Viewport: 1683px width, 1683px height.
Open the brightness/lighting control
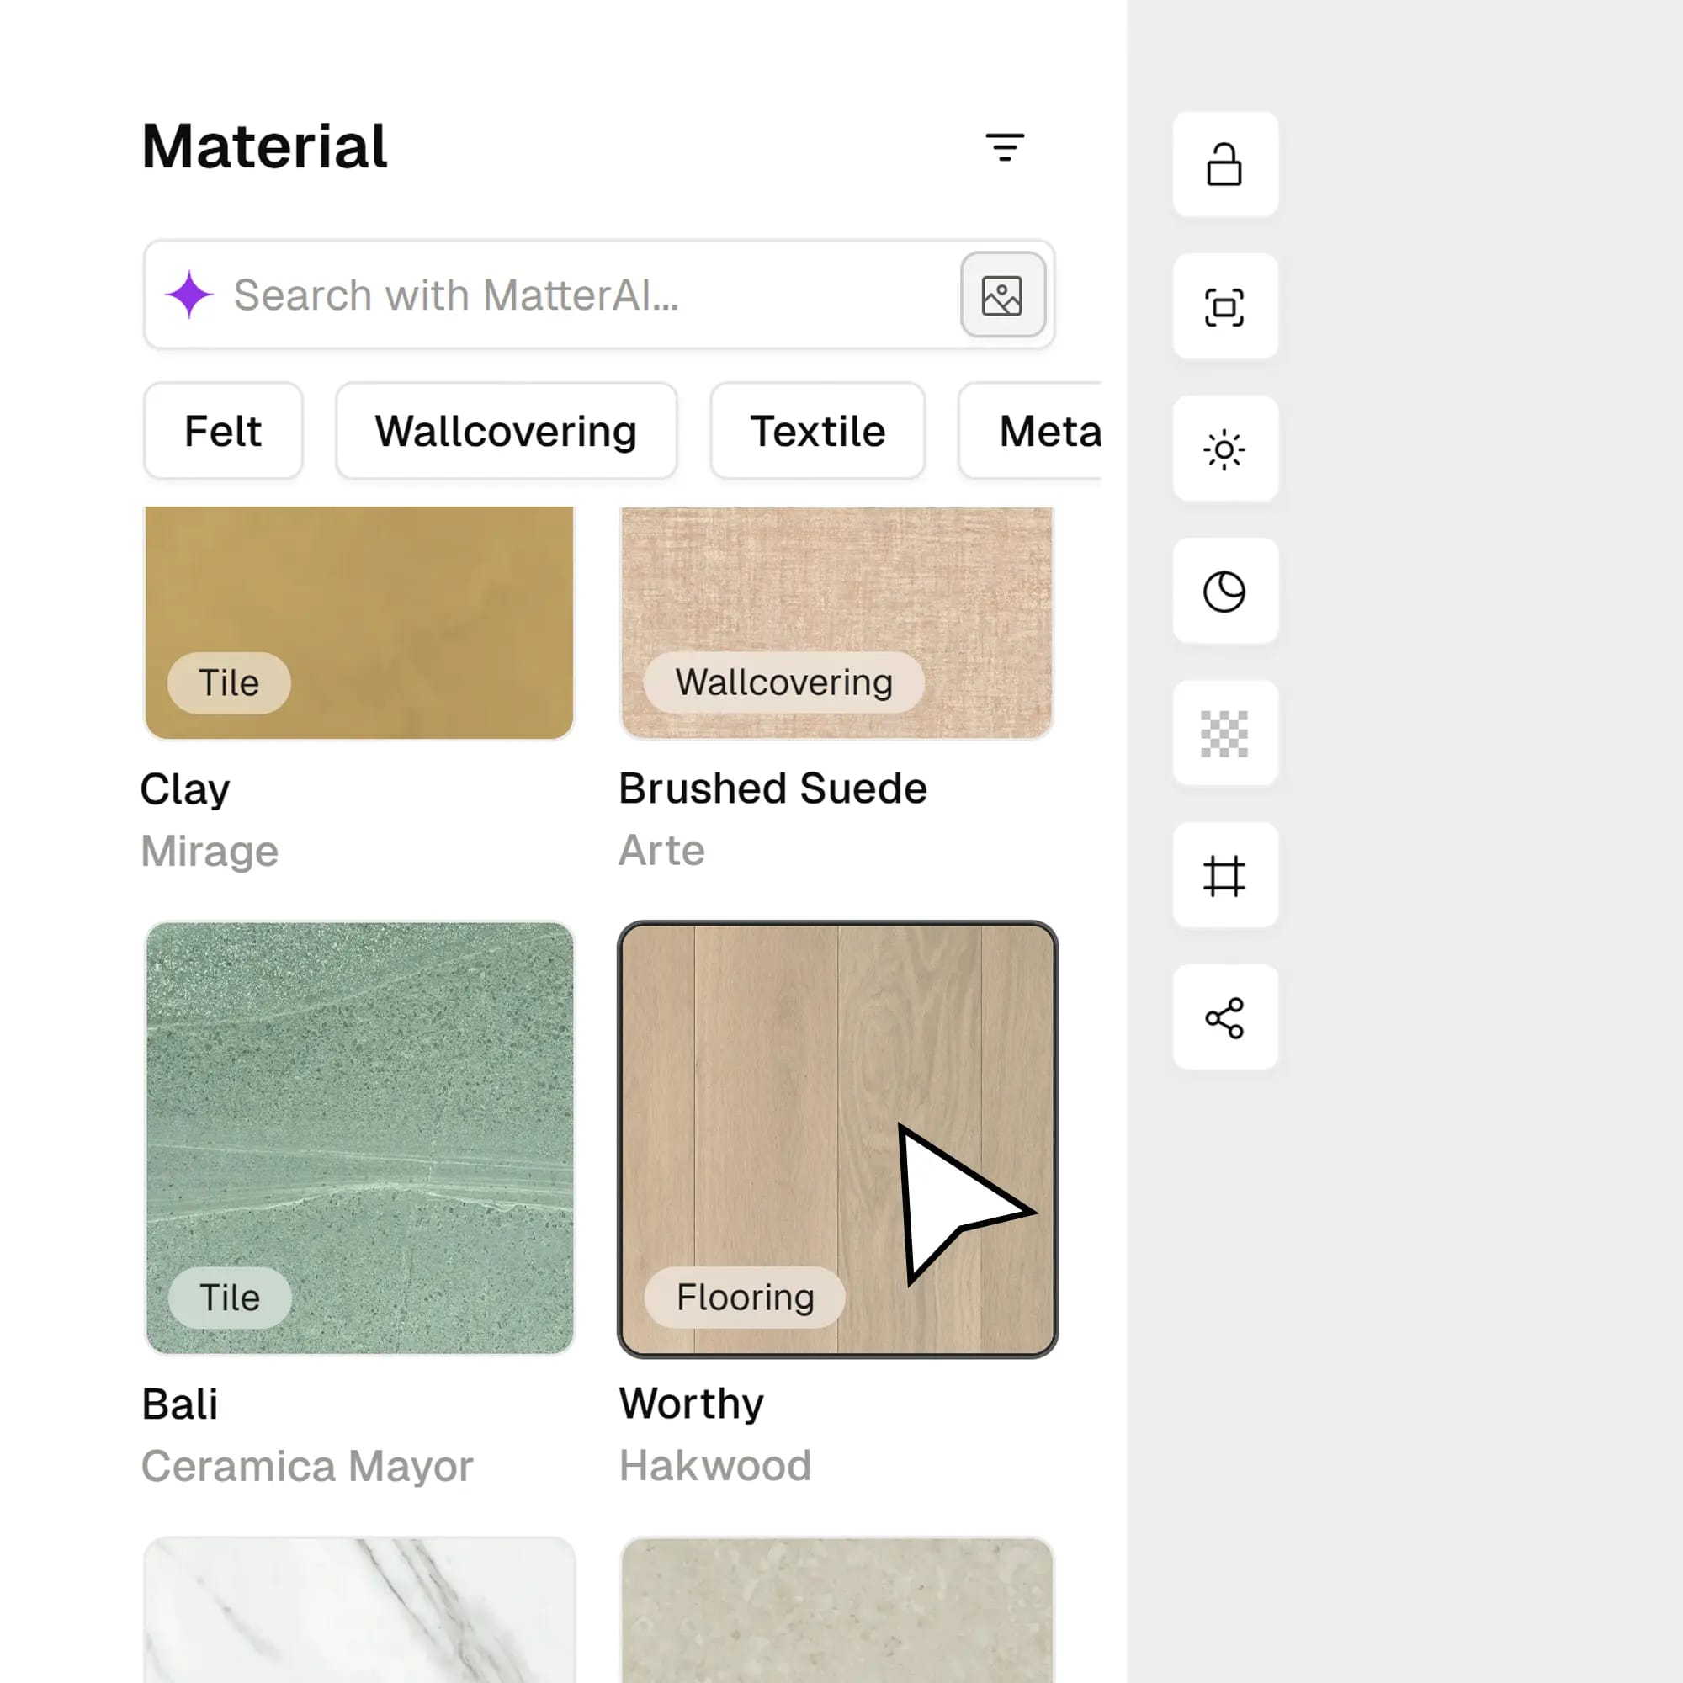[x=1224, y=450]
